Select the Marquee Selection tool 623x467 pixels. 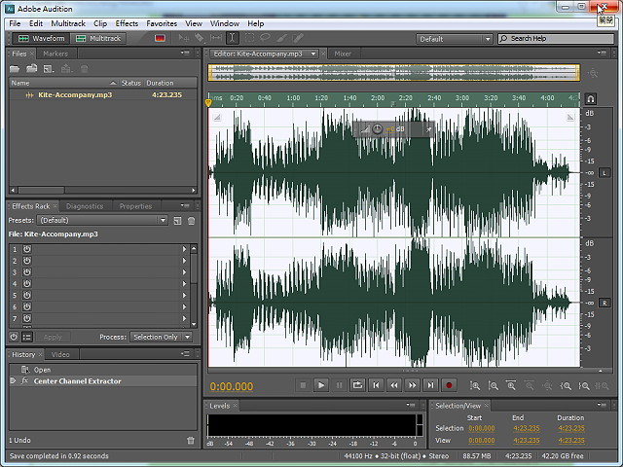point(249,38)
